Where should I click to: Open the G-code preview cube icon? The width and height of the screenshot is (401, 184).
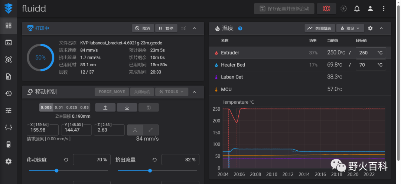point(9,60)
